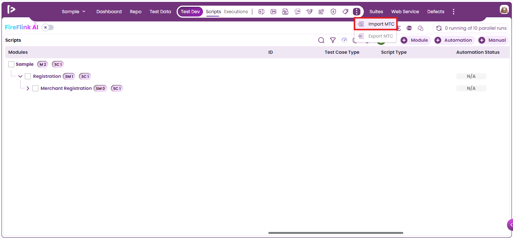The image size is (513, 238).
Task: Click the globe icon near parallel runs
Action: (409, 28)
